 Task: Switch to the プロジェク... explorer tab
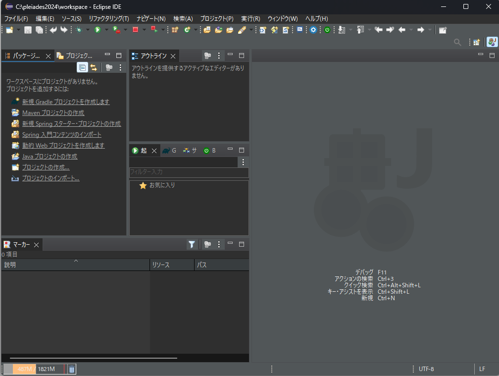coord(74,55)
